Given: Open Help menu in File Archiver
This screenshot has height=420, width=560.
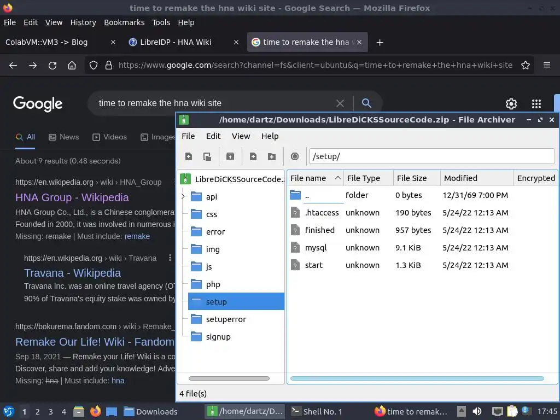Looking at the screenshot, I should pyautogui.click(x=270, y=136).
